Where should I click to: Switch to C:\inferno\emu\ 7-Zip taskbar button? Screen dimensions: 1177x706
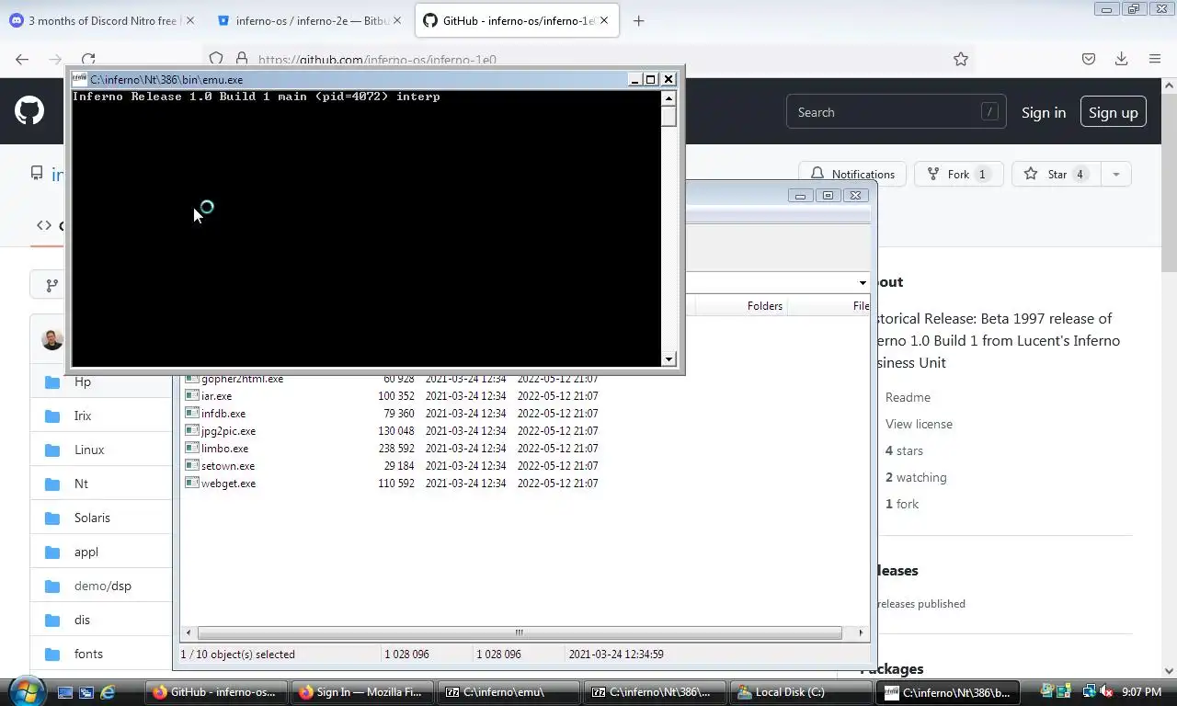tap(509, 692)
